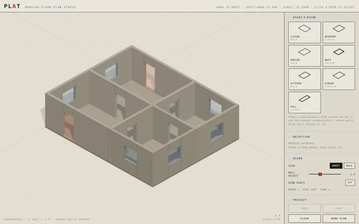
Task: Select the Dining room card
Action: [339, 79]
